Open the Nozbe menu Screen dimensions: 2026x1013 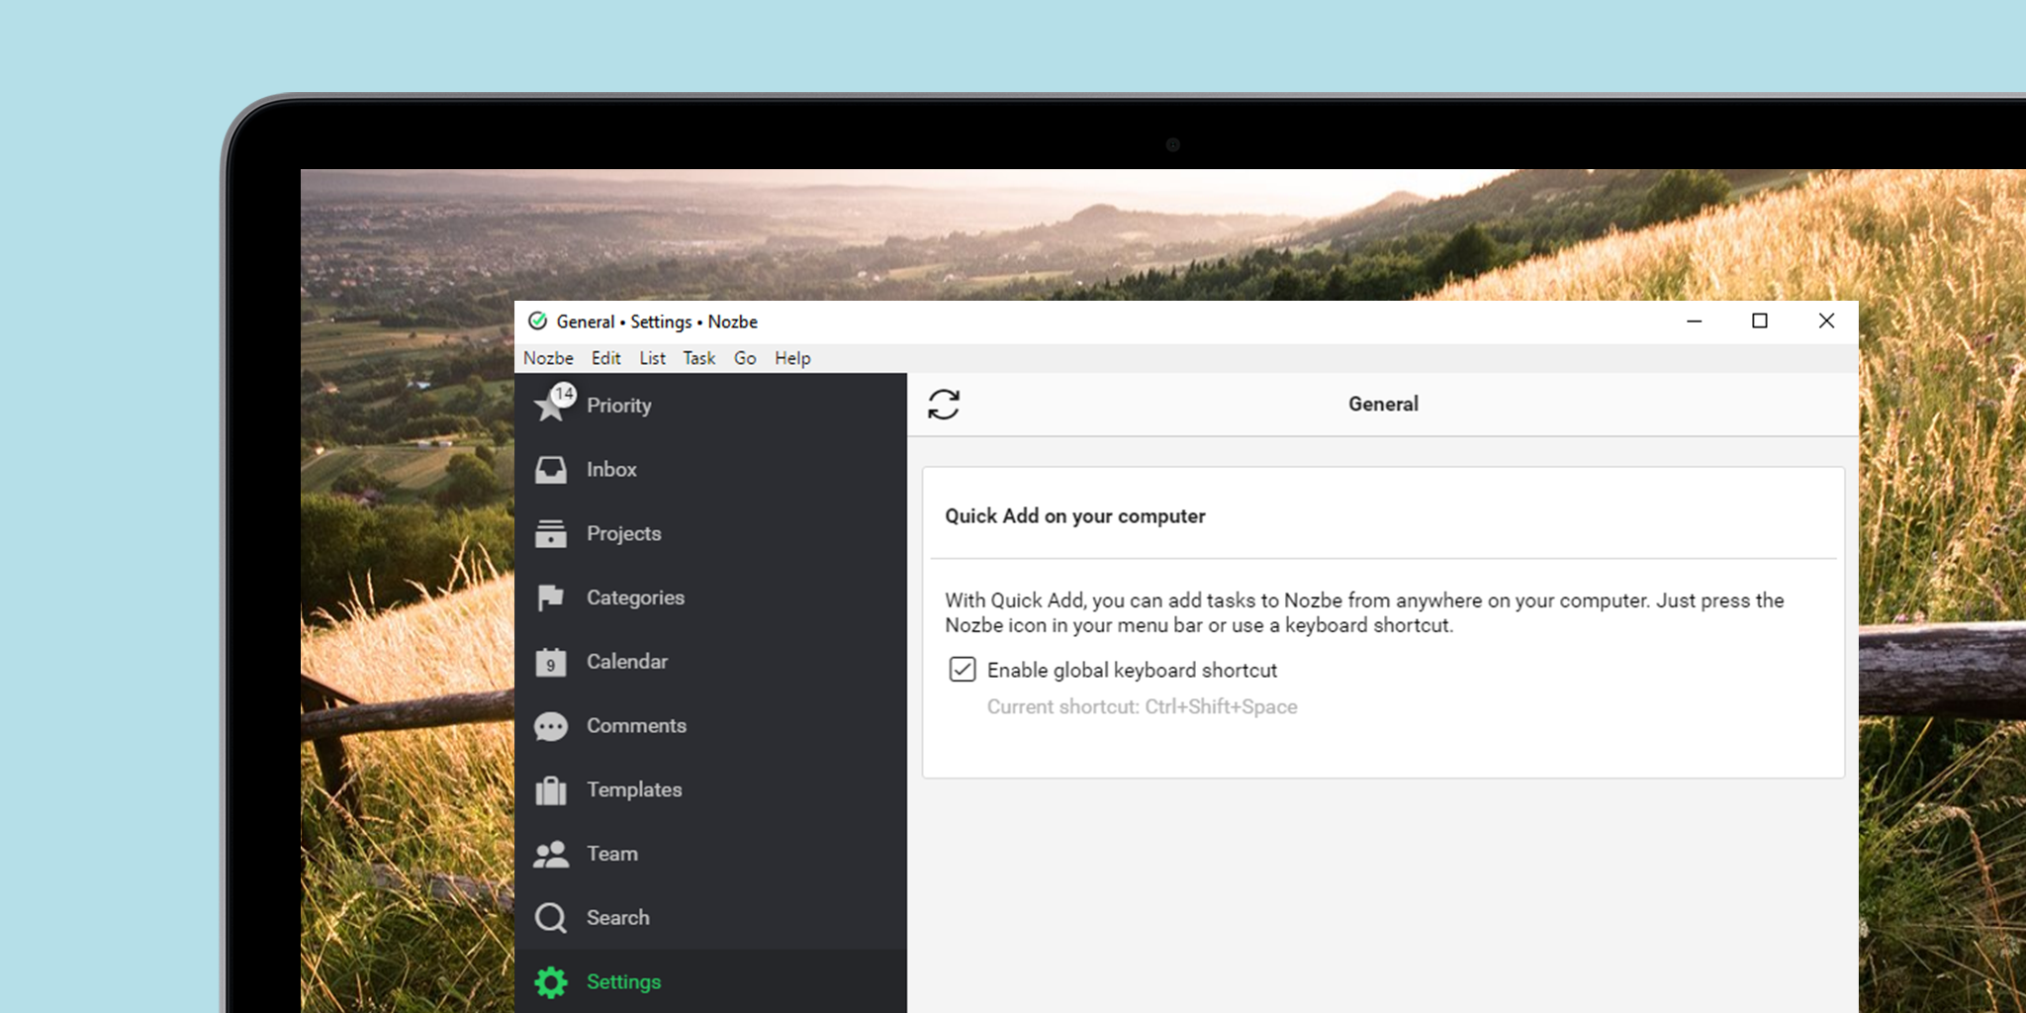(x=548, y=358)
